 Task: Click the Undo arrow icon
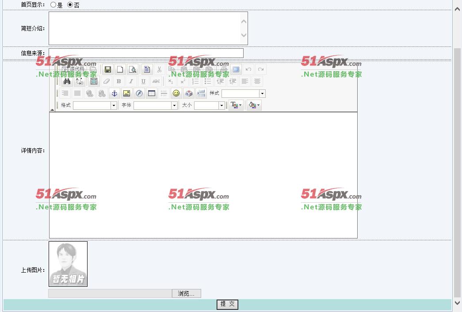(248, 69)
